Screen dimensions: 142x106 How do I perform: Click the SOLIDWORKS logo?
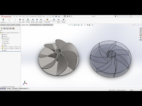(6, 16)
